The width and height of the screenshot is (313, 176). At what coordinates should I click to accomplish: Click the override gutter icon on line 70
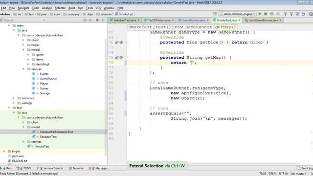pyautogui.click(x=117, y=43)
